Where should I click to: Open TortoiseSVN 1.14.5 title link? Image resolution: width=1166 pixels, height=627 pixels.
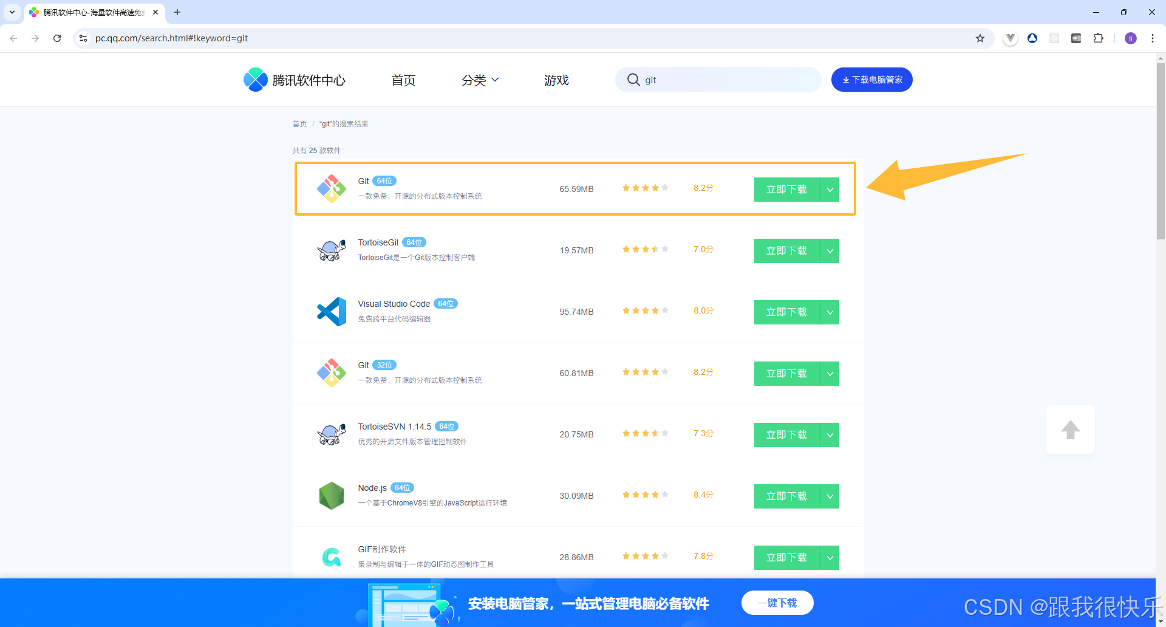click(x=395, y=427)
